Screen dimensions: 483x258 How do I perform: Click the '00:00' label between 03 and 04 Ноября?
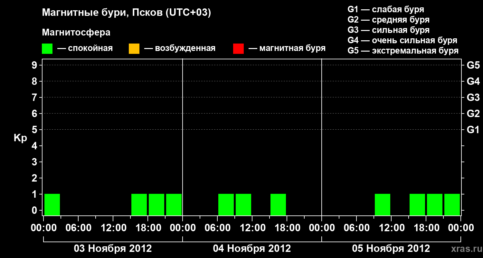click(x=183, y=228)
